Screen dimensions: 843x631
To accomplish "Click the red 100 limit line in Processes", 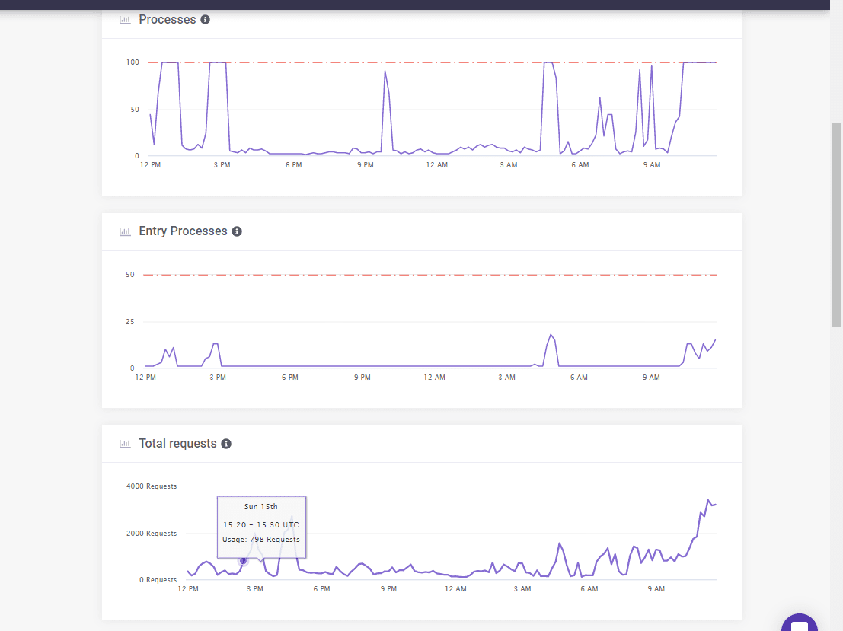I will 457,62.
